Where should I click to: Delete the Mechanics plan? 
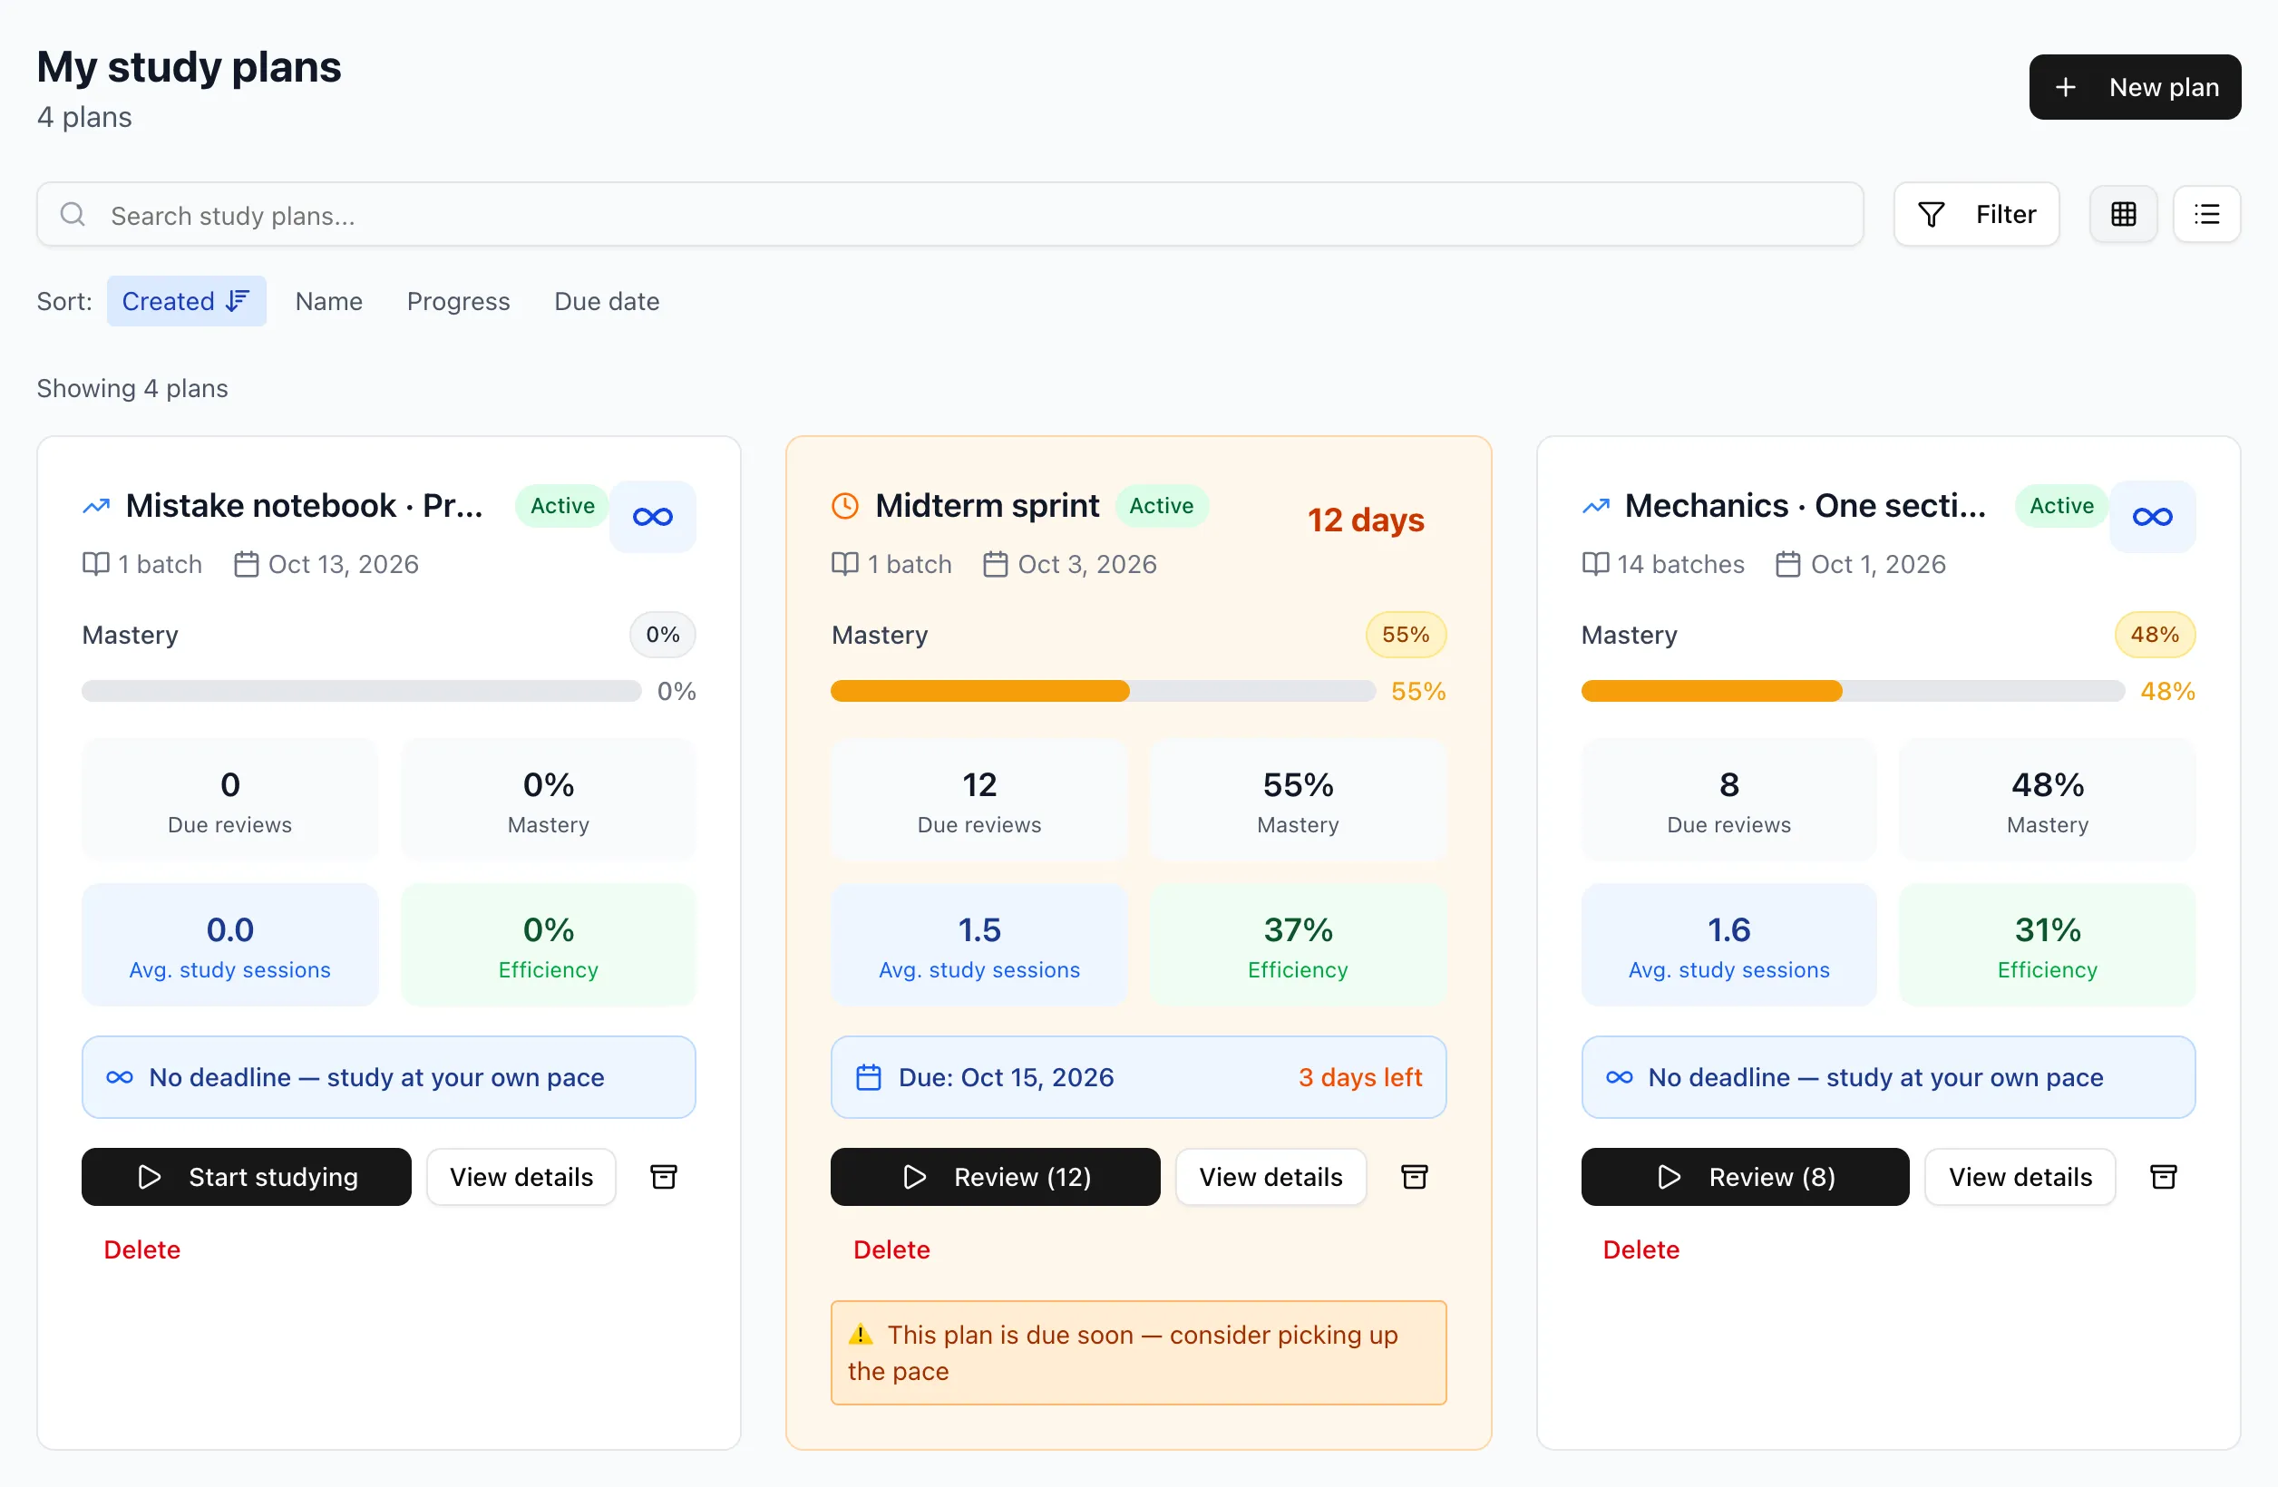point(1640,1249)
